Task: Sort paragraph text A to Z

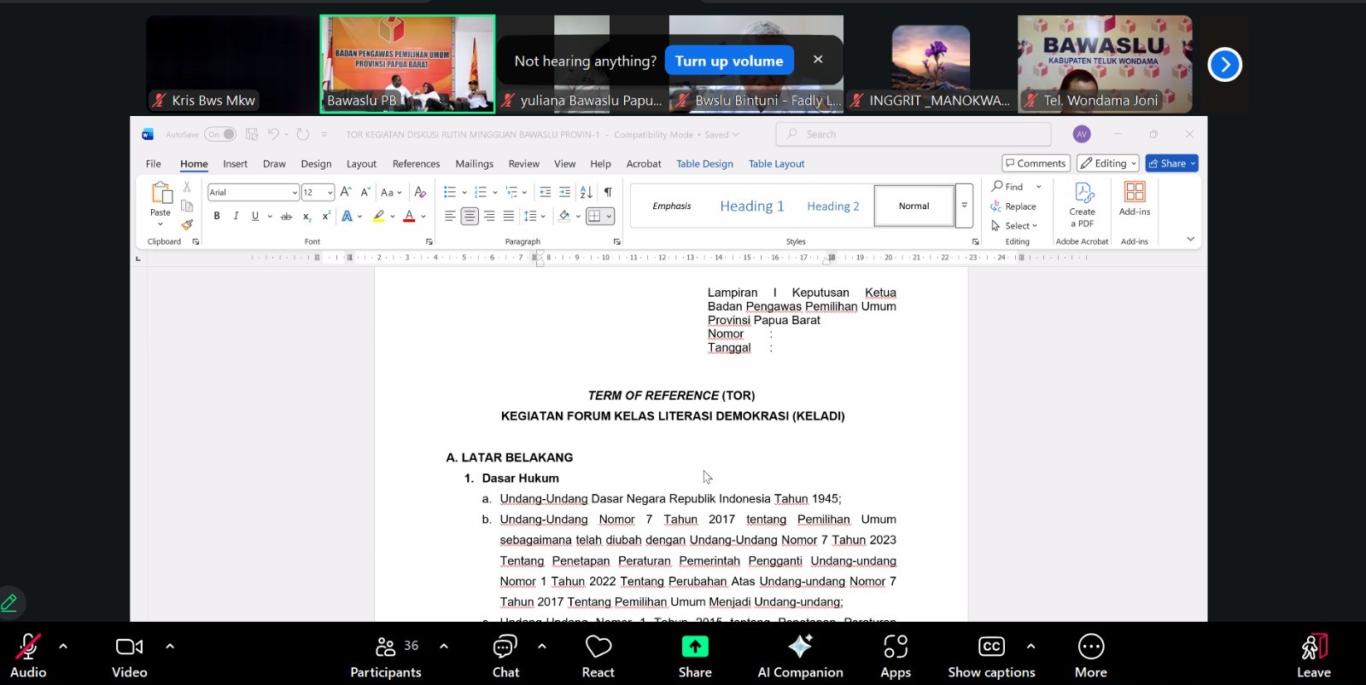Action: pyautogui.click(x=587, y=192)
